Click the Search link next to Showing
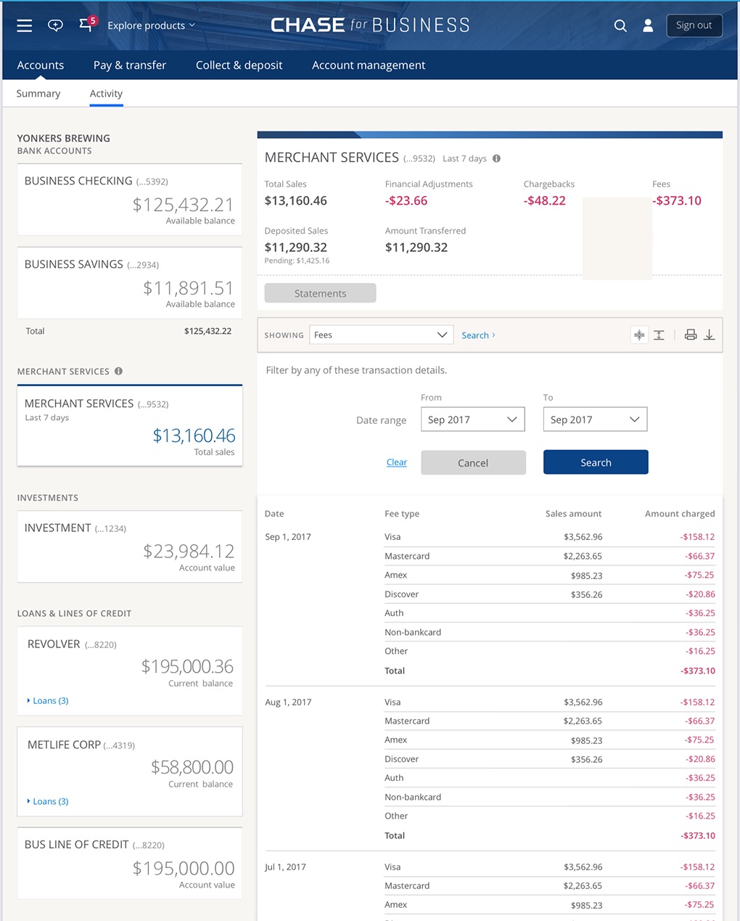 478,335
